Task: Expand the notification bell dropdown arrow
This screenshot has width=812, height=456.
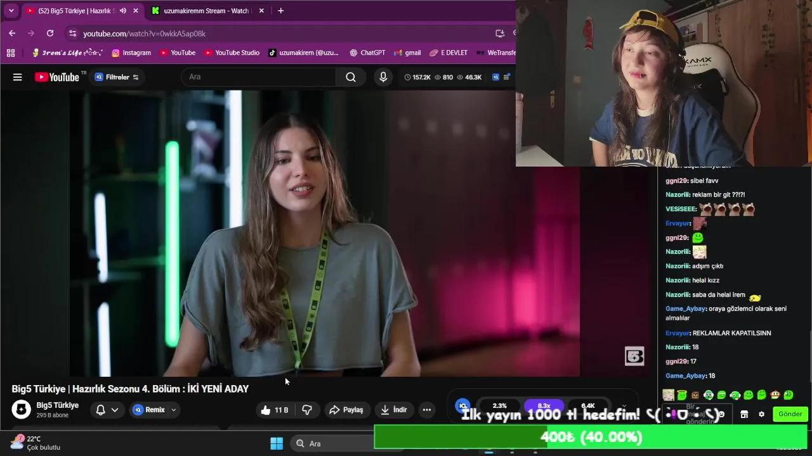Action: tap(115, 410)
